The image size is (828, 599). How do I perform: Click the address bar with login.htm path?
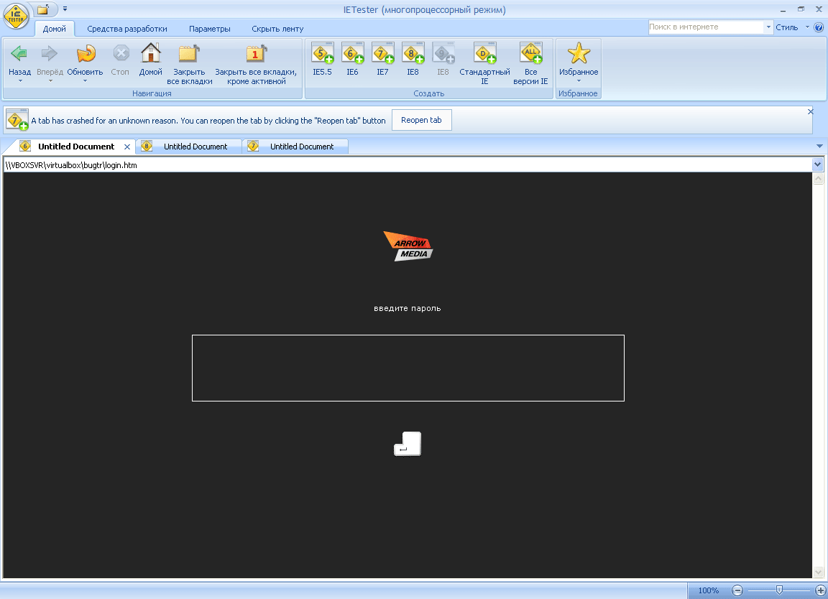click(408, 165)
